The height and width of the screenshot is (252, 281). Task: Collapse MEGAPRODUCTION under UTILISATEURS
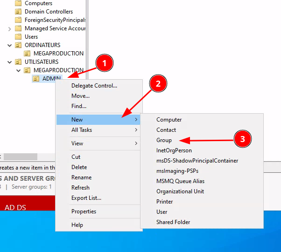(x=19, y=70)
